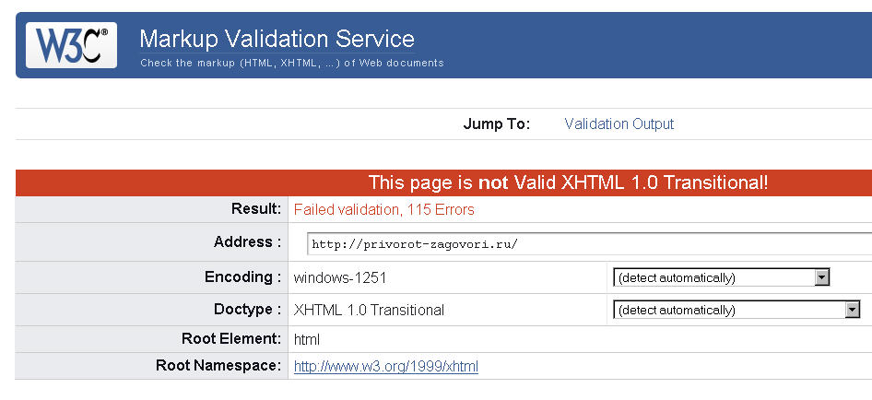The width and height of the screenshot is (872, 400).
Task: Open the Doctype 'detect automatically' combo box
Action: 736,310
